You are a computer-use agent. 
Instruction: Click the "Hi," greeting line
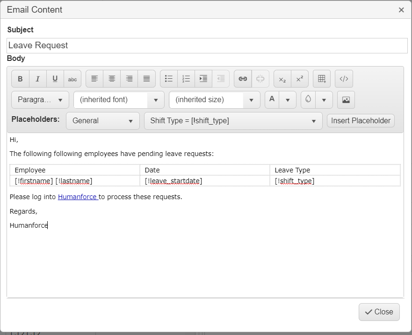pyautogui.click(x=14, y=140)
